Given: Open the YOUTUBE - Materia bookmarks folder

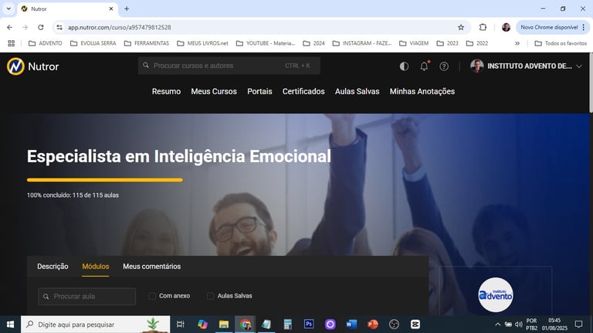Looking at the screenshot, I should point(266,43).
